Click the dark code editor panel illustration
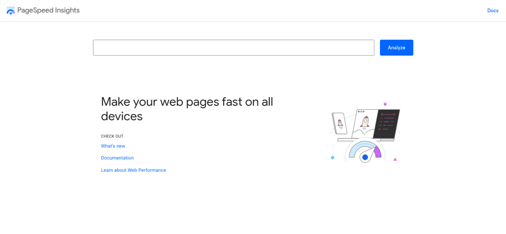Screen dimensions: 506x234 pos(387,123)
